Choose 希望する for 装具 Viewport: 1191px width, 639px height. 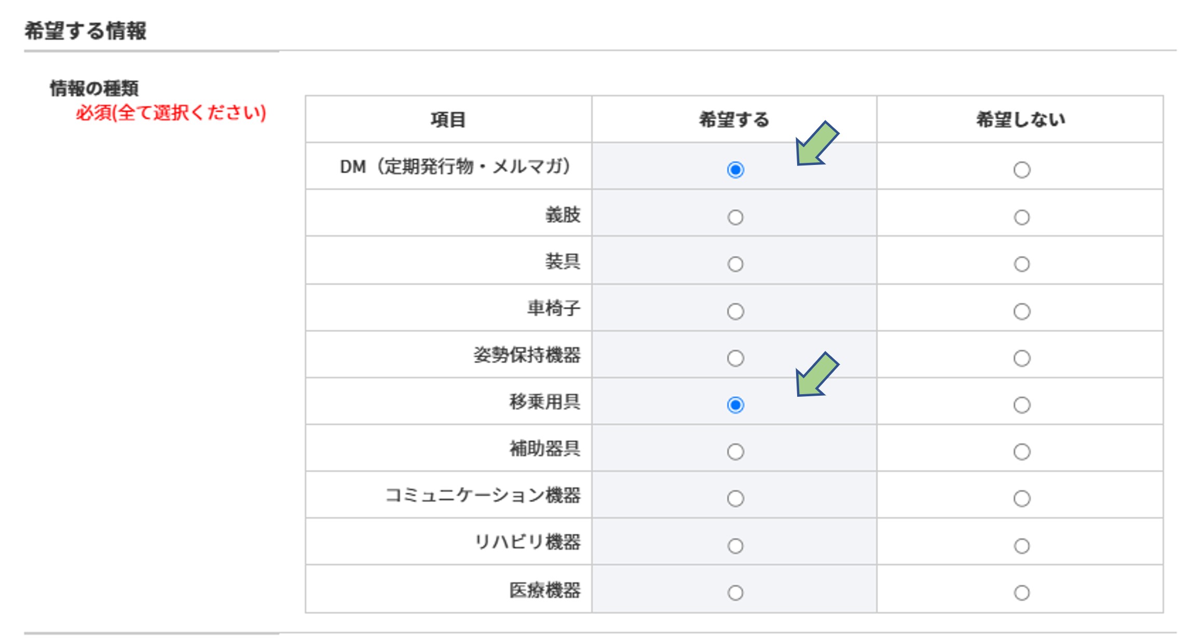point(735,264)
